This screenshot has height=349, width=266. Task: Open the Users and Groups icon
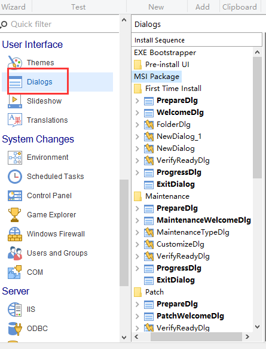(x=15, y=253)
